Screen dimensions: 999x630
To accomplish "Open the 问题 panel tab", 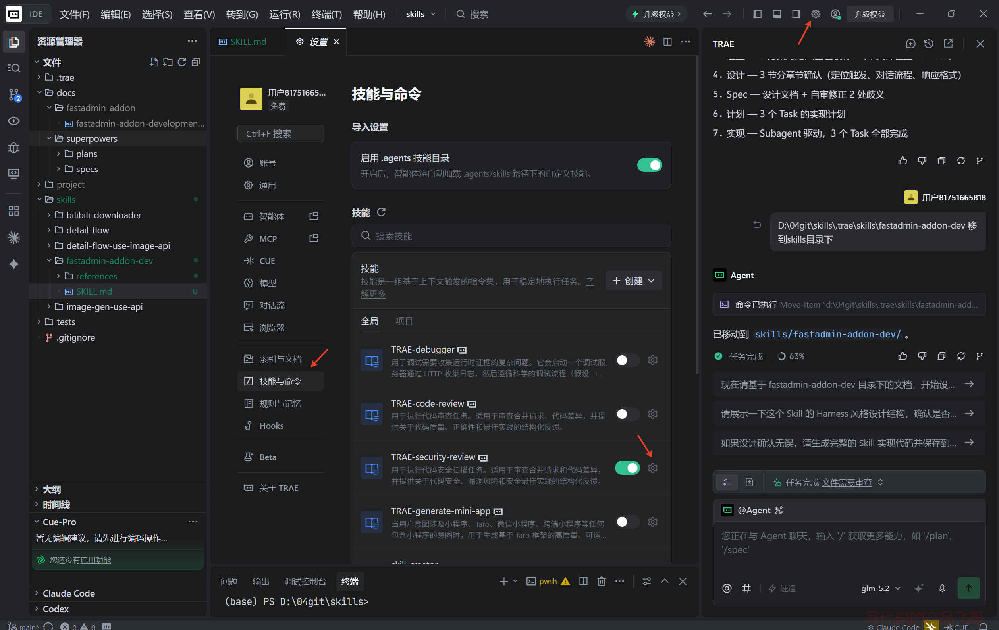I will (229, 581).
